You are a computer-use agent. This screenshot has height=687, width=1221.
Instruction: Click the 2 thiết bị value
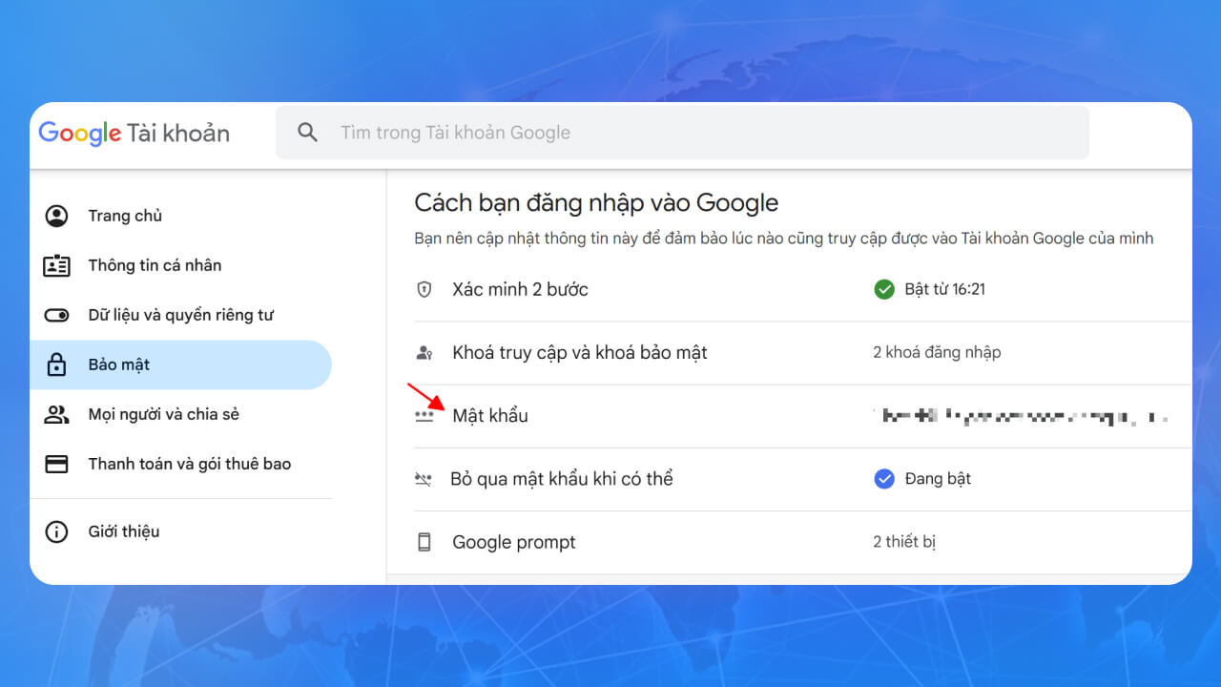tap(904, 543)
